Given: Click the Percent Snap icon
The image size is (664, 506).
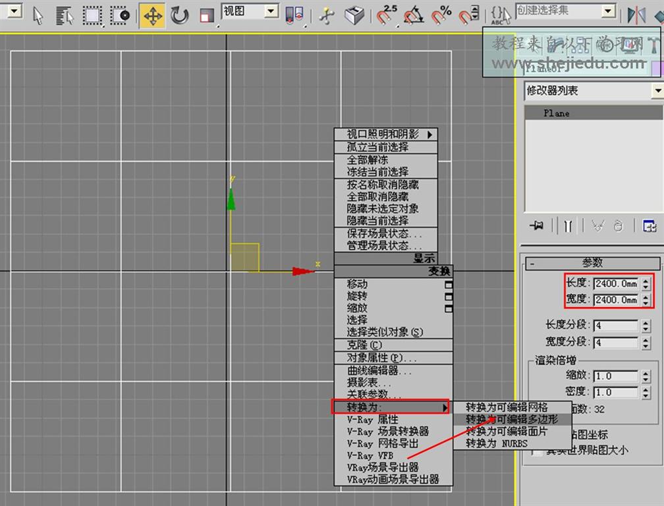Looking at the screenshot, I should [x=441, y=15].
